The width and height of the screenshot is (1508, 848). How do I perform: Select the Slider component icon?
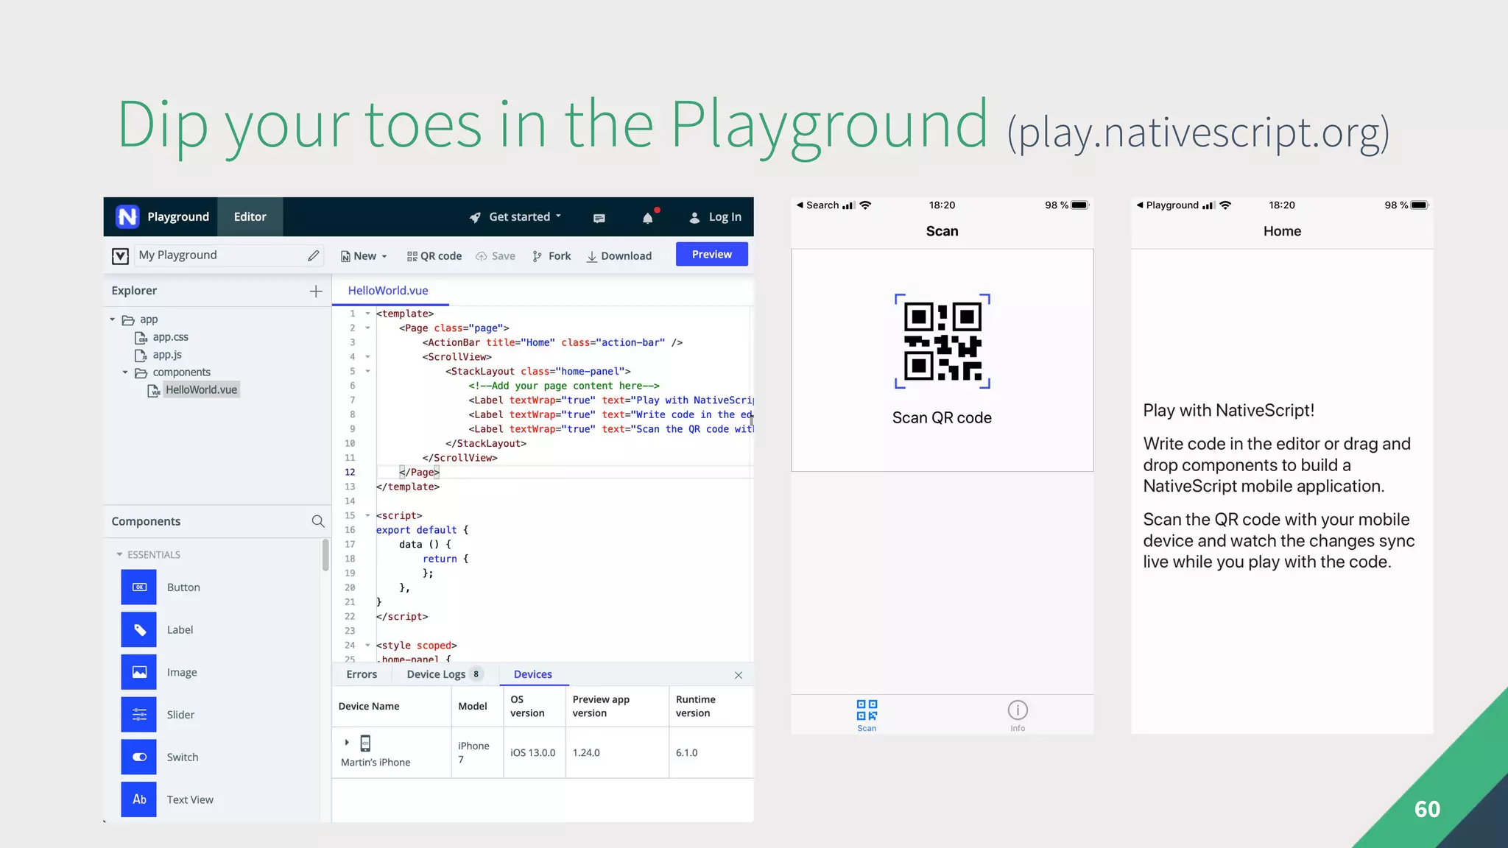139,715
